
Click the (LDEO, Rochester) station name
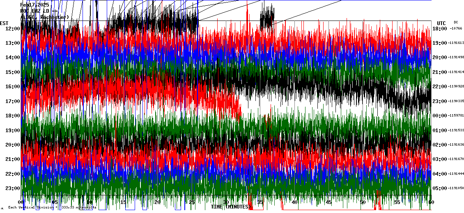click(x=44, y=17)
